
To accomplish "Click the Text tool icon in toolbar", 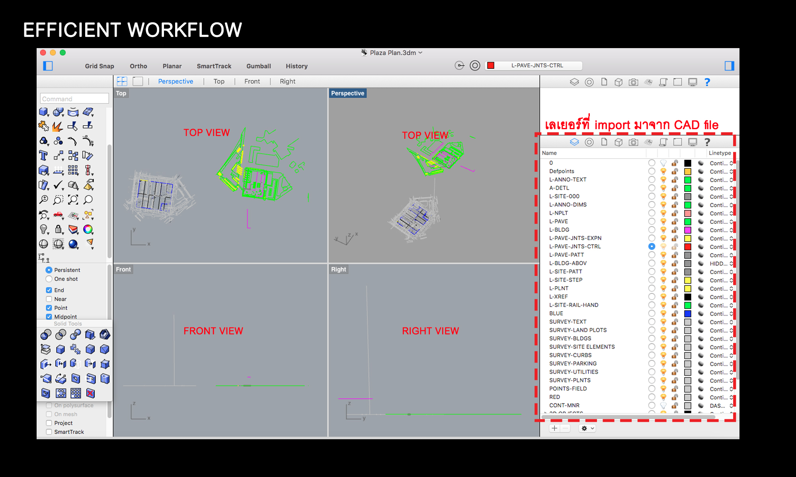I will 43,155.
